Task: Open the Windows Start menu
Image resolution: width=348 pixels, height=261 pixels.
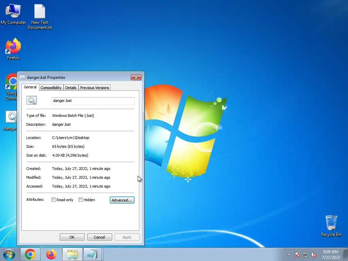Action: (x=9, y=254)
